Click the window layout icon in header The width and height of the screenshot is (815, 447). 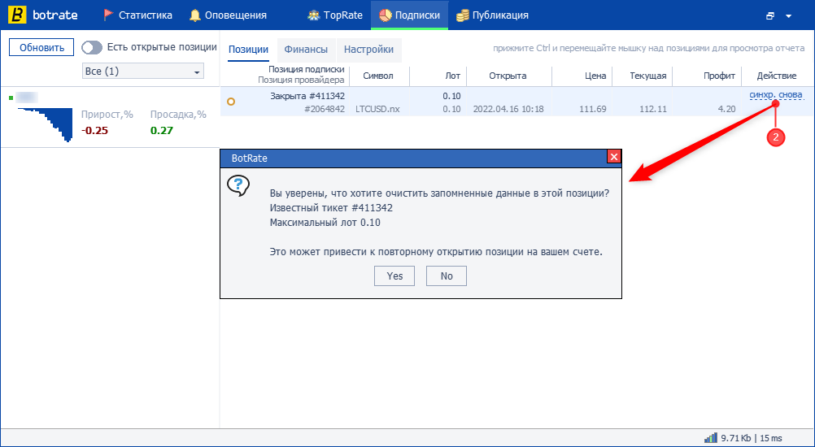tap(770, 16)
